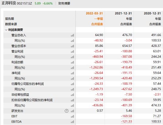This screenshot has height=125, width=163.
Task: Open chart icon for 扣非后归属母公司股东的净利润 row
Action: click(x=72, y=100)
